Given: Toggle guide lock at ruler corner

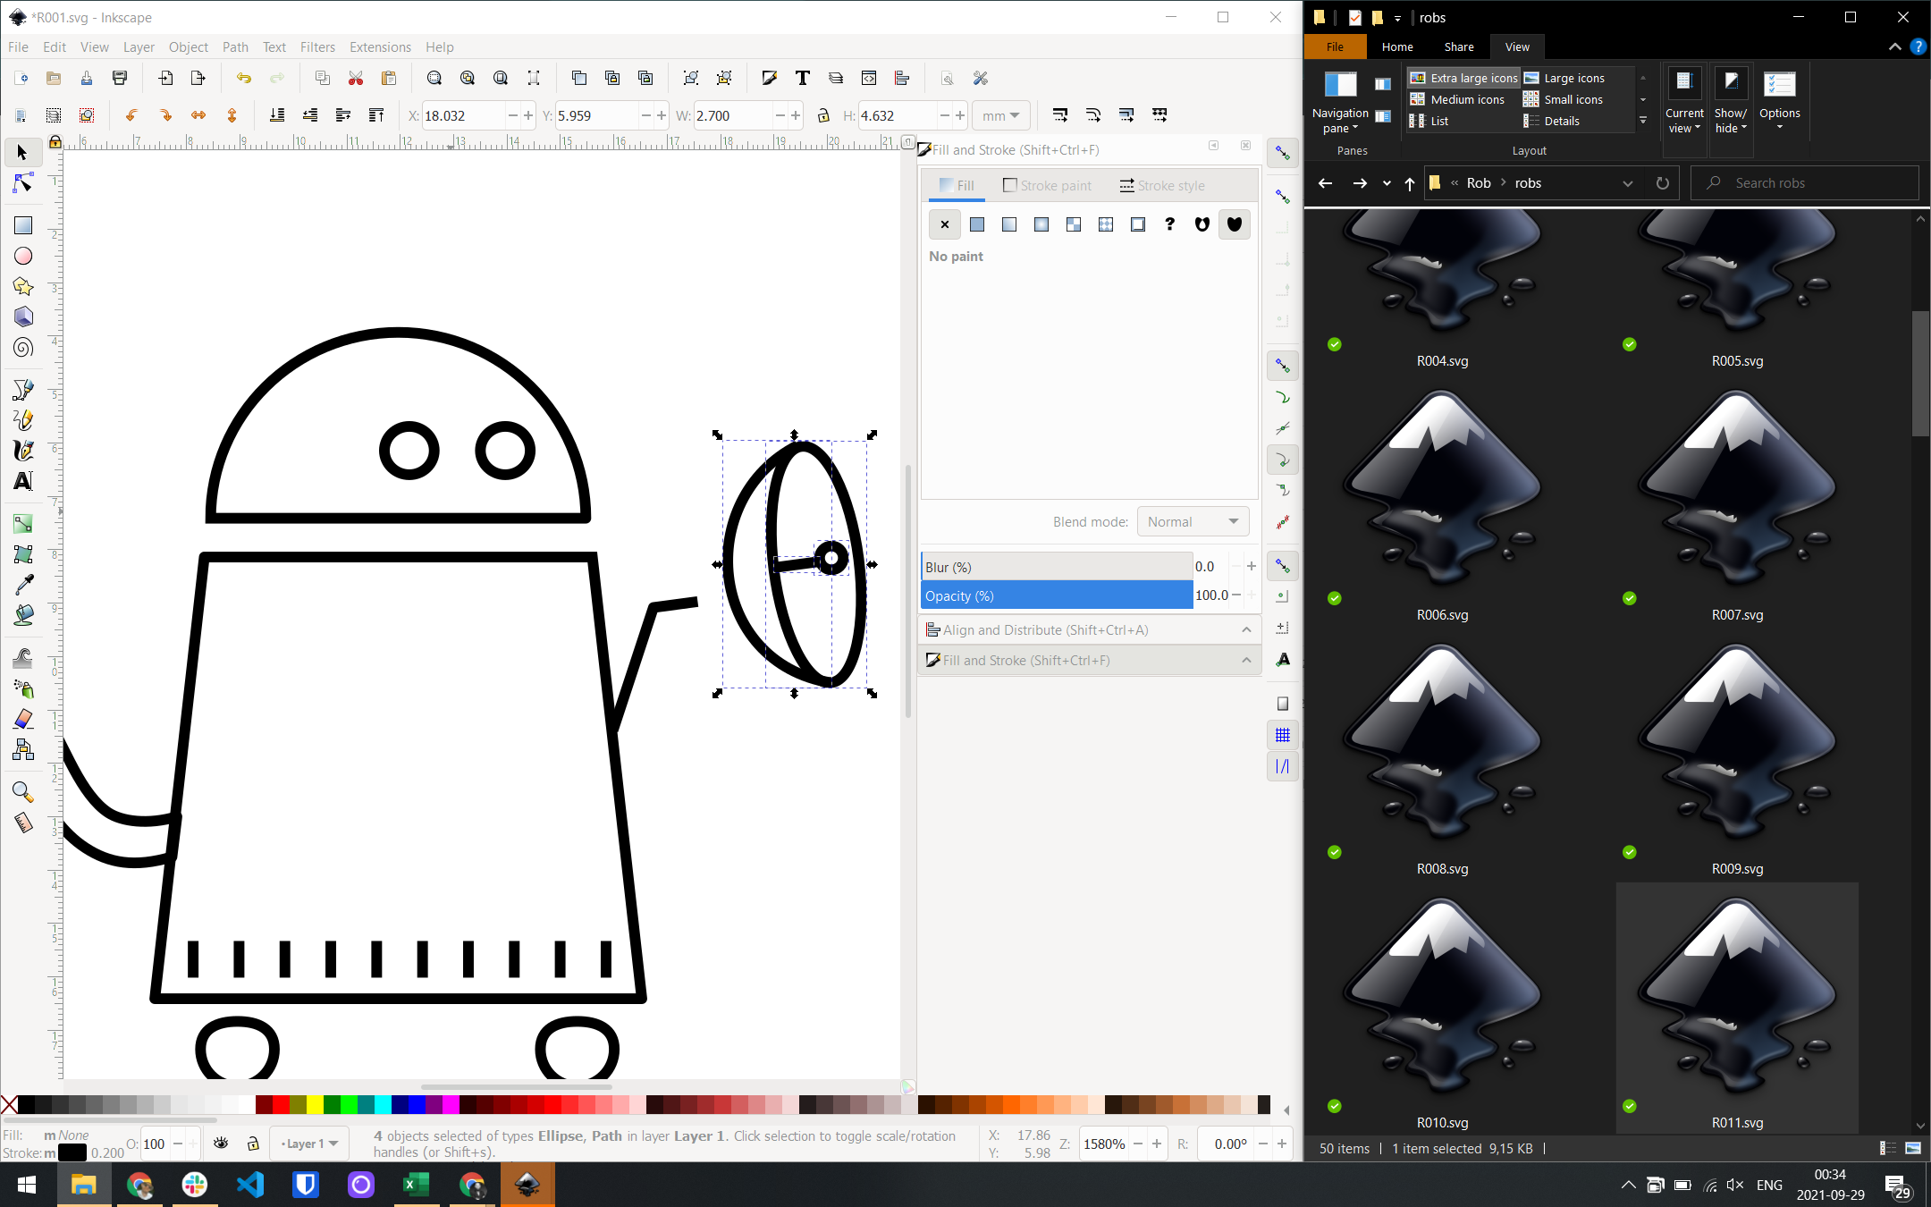Looking at the screenshot, I should click(55, 141).
